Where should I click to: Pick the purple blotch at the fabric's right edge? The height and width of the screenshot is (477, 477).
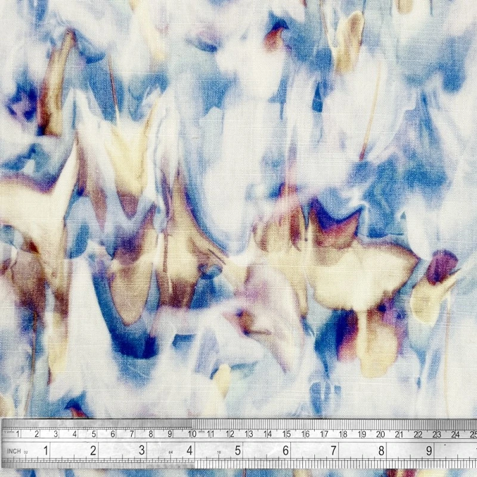[441, 265]
